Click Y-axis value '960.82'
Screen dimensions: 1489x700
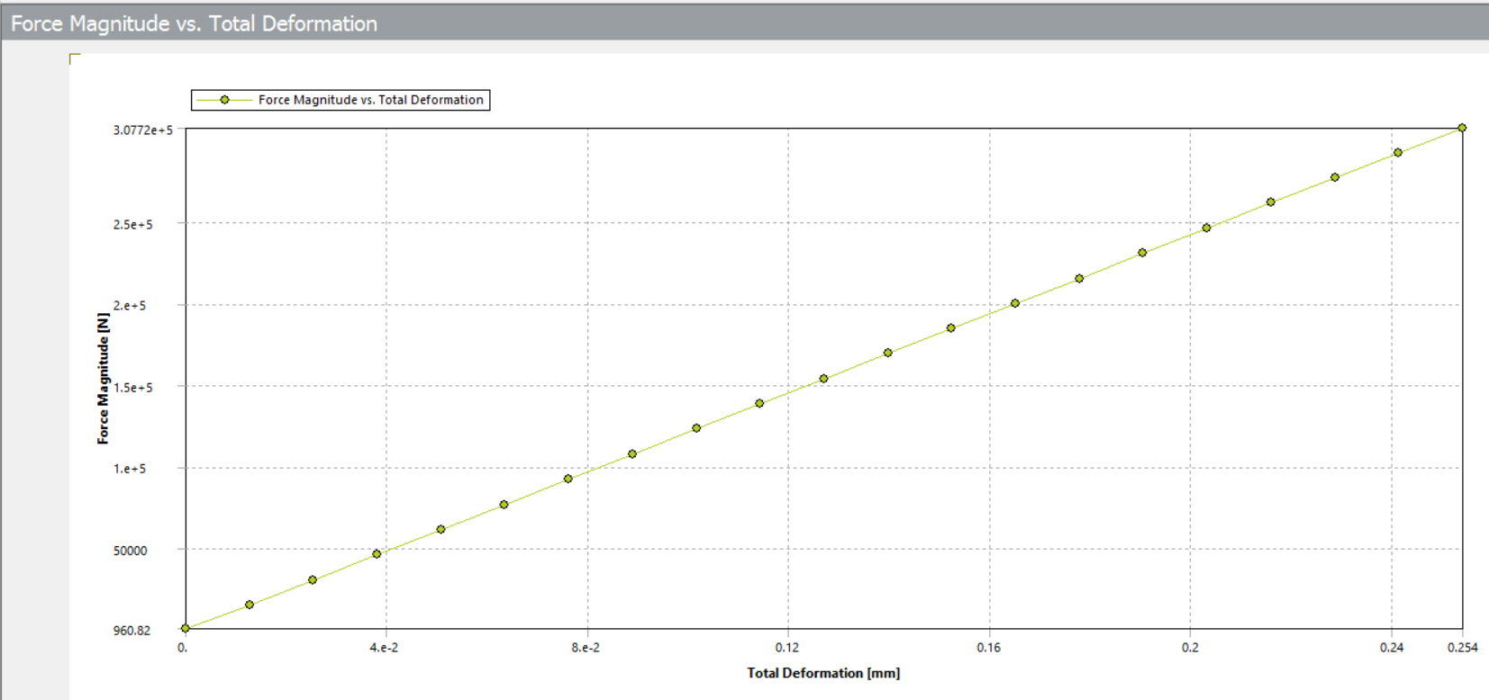(132, 631)
